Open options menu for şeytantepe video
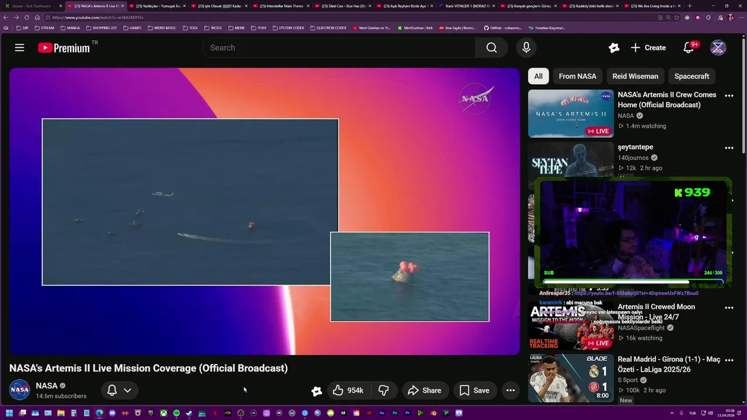This screenshot has width=747, height=420. pyautogui.click(x=729, y=148)
